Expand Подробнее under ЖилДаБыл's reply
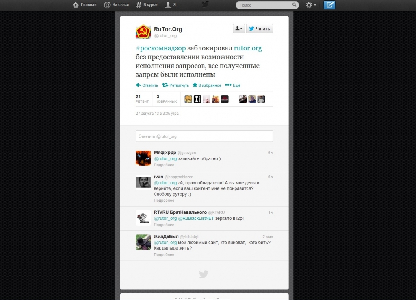 click(164, 255)
